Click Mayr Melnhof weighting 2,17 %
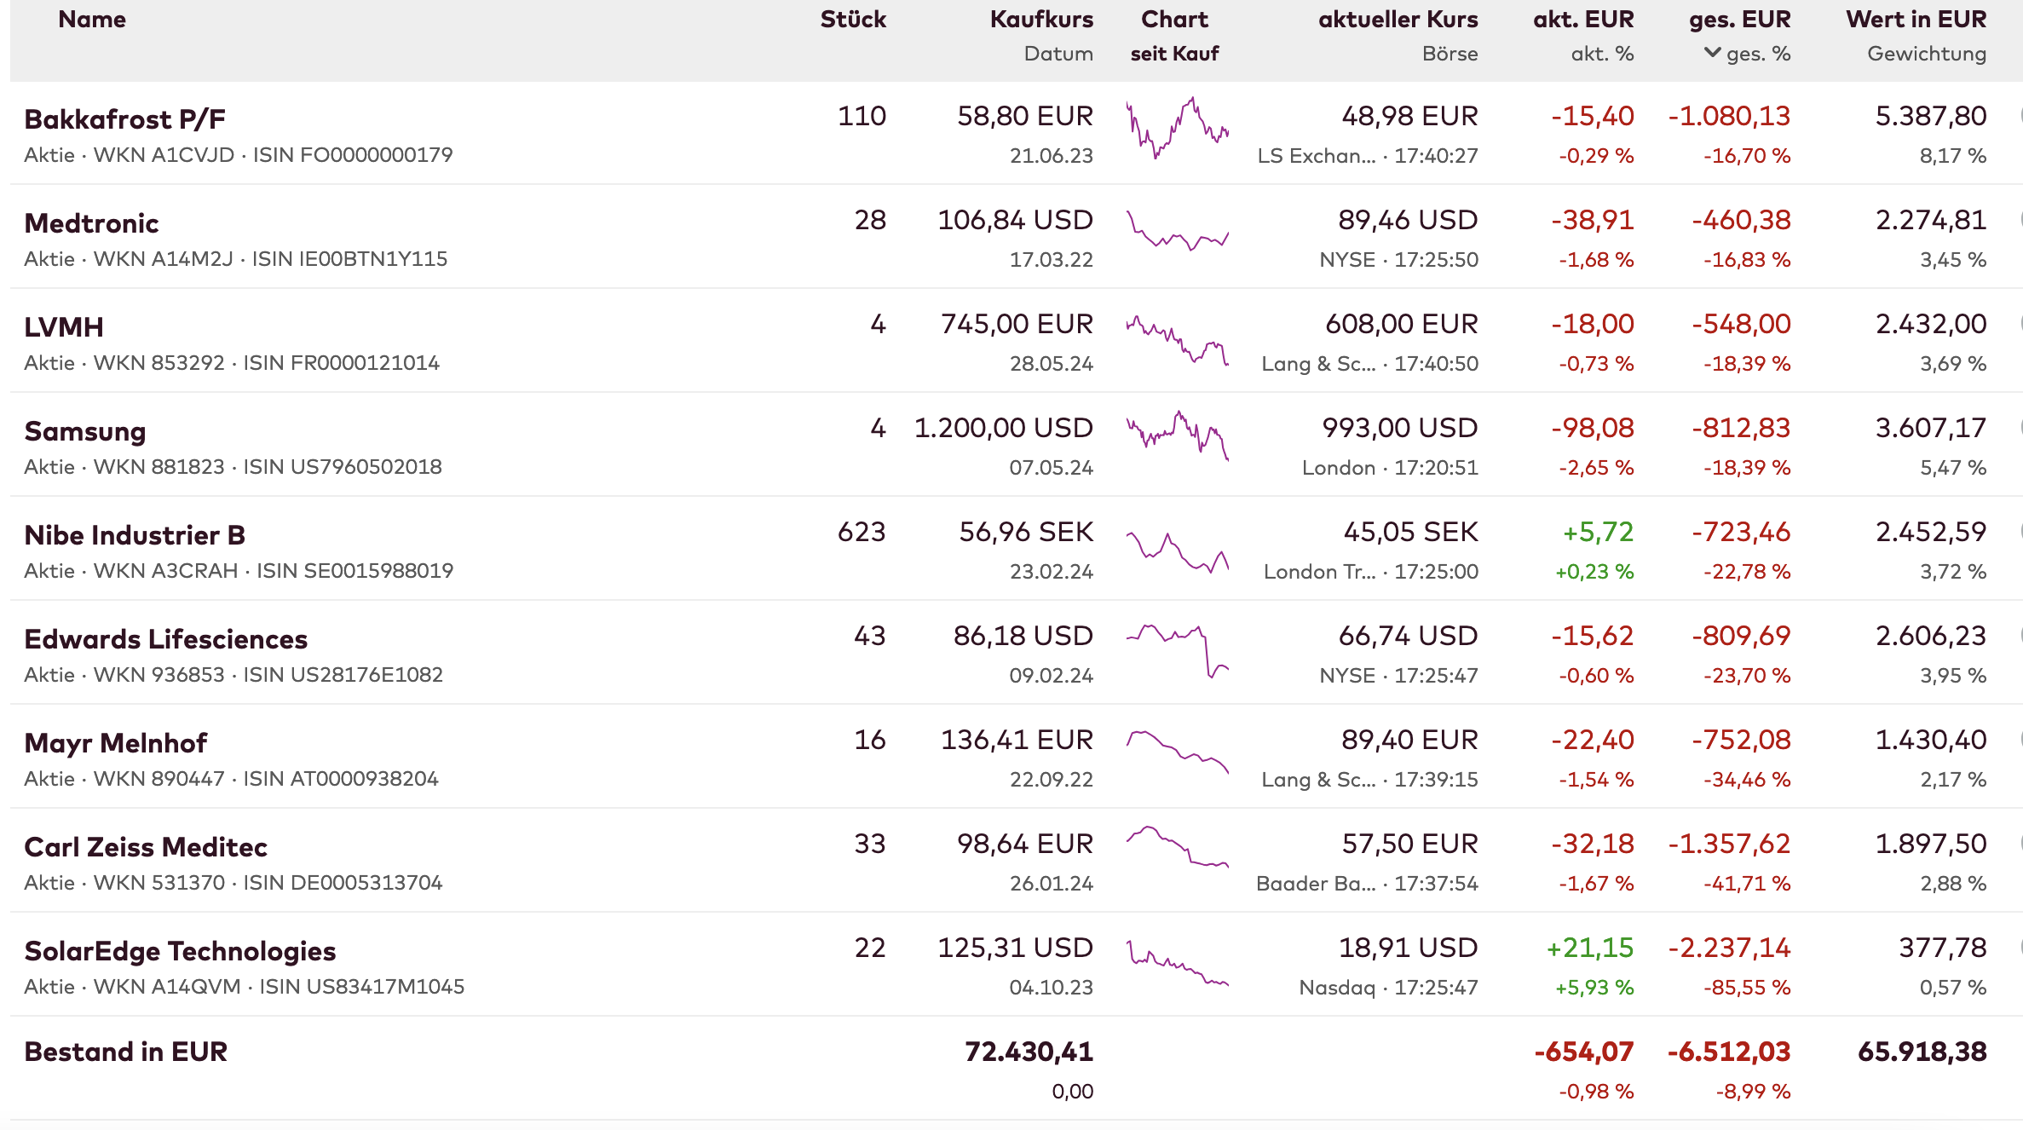Viewport: 2023px width, 1130px height. (x=1952, y=780)
